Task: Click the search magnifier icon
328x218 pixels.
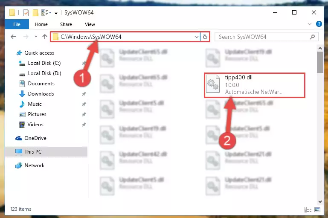Action: coord(312,37)
